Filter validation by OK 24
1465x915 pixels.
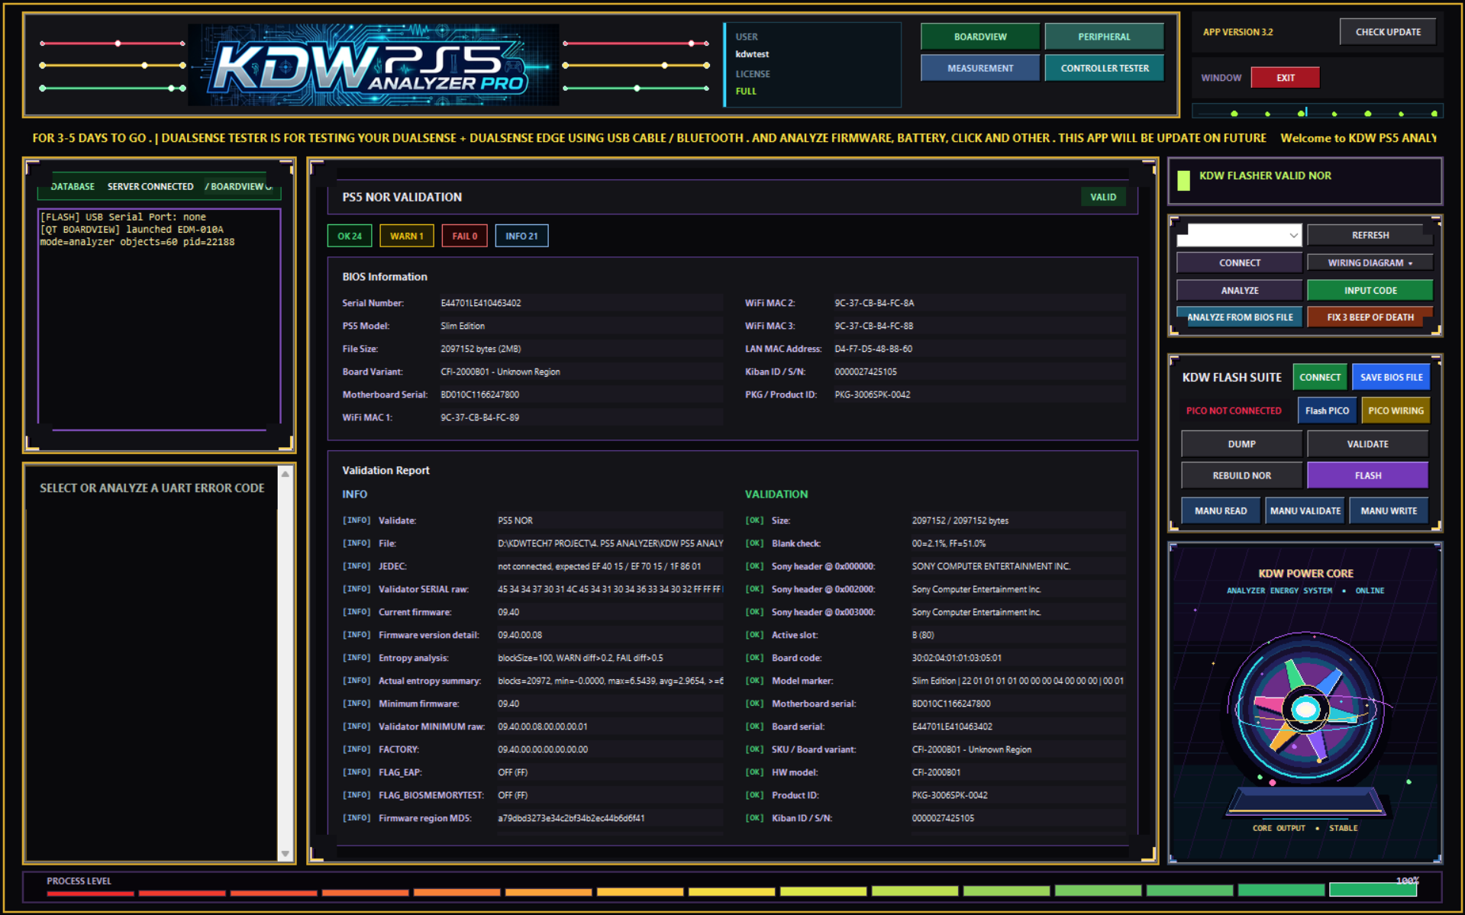[x=350, y=236]
